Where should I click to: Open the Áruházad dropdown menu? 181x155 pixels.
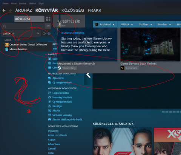pos(105,24)
